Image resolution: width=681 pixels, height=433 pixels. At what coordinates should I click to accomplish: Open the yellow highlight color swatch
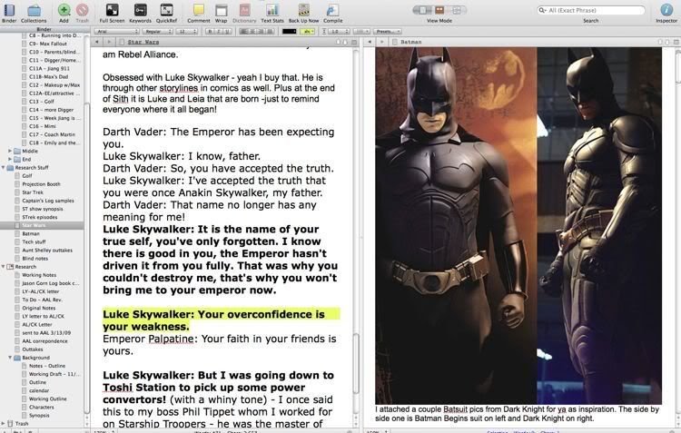(x=308, y=31)
